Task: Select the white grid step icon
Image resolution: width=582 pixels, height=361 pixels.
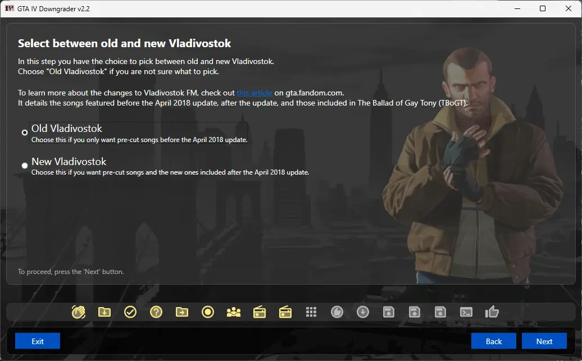Action: [x=311, y=312]
